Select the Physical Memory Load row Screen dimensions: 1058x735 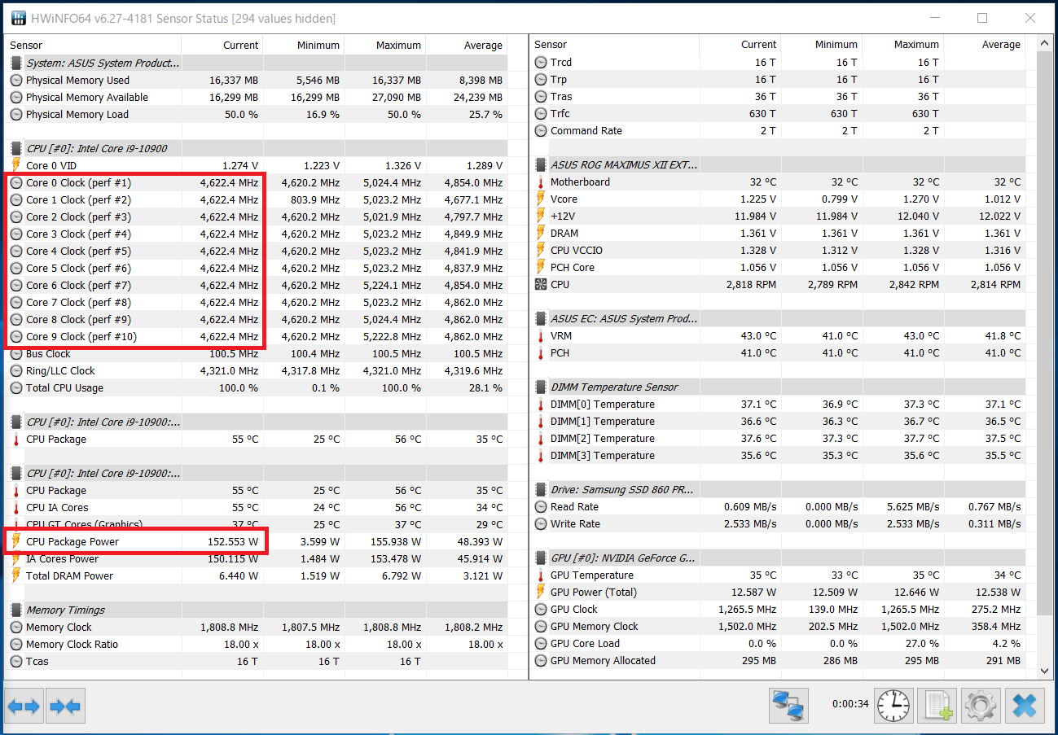point(256,114)
